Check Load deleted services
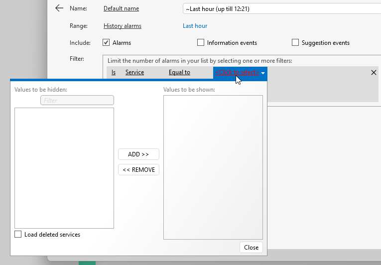The height and width of the screenshot is (265, 381). (18, 235)
